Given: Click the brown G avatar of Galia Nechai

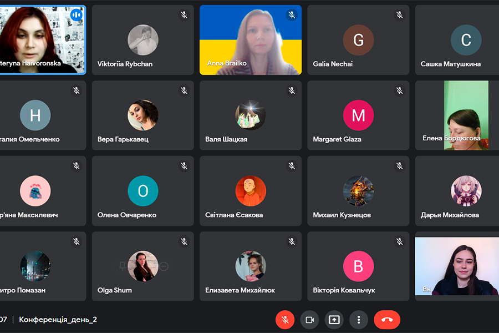Looking at the screenshot, I should [358, 40].
